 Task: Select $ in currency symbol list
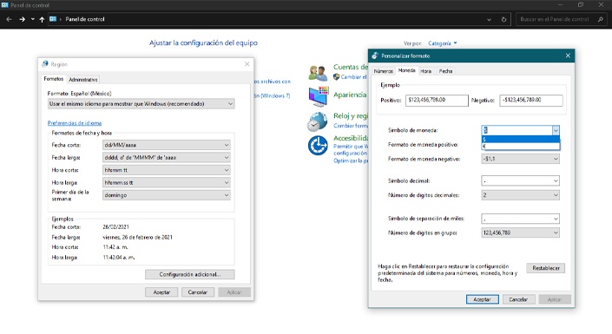(520, 140)
